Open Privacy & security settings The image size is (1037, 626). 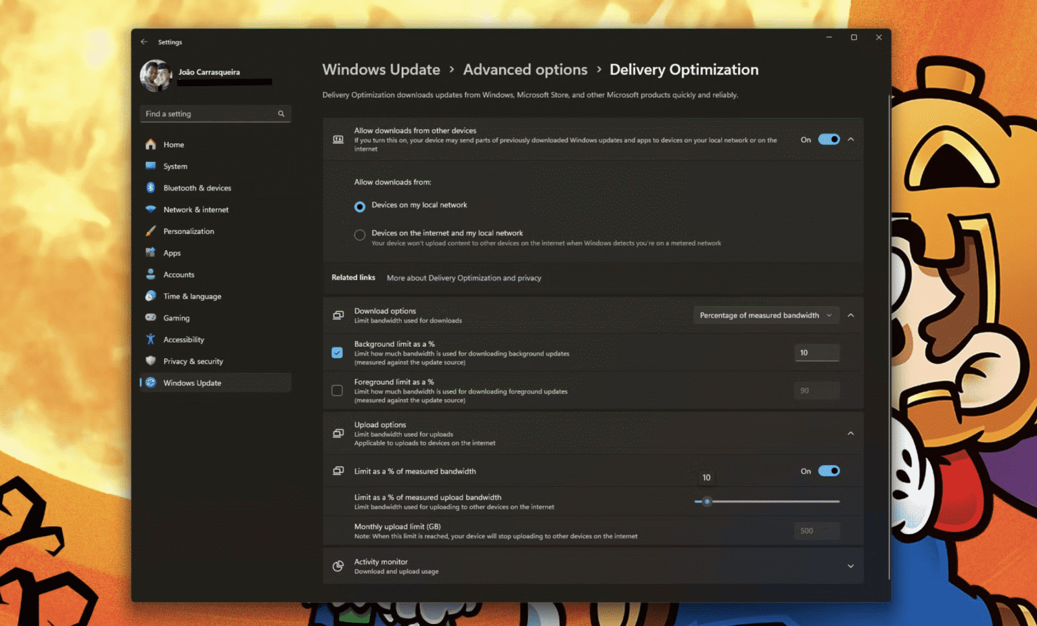point(216,361)
